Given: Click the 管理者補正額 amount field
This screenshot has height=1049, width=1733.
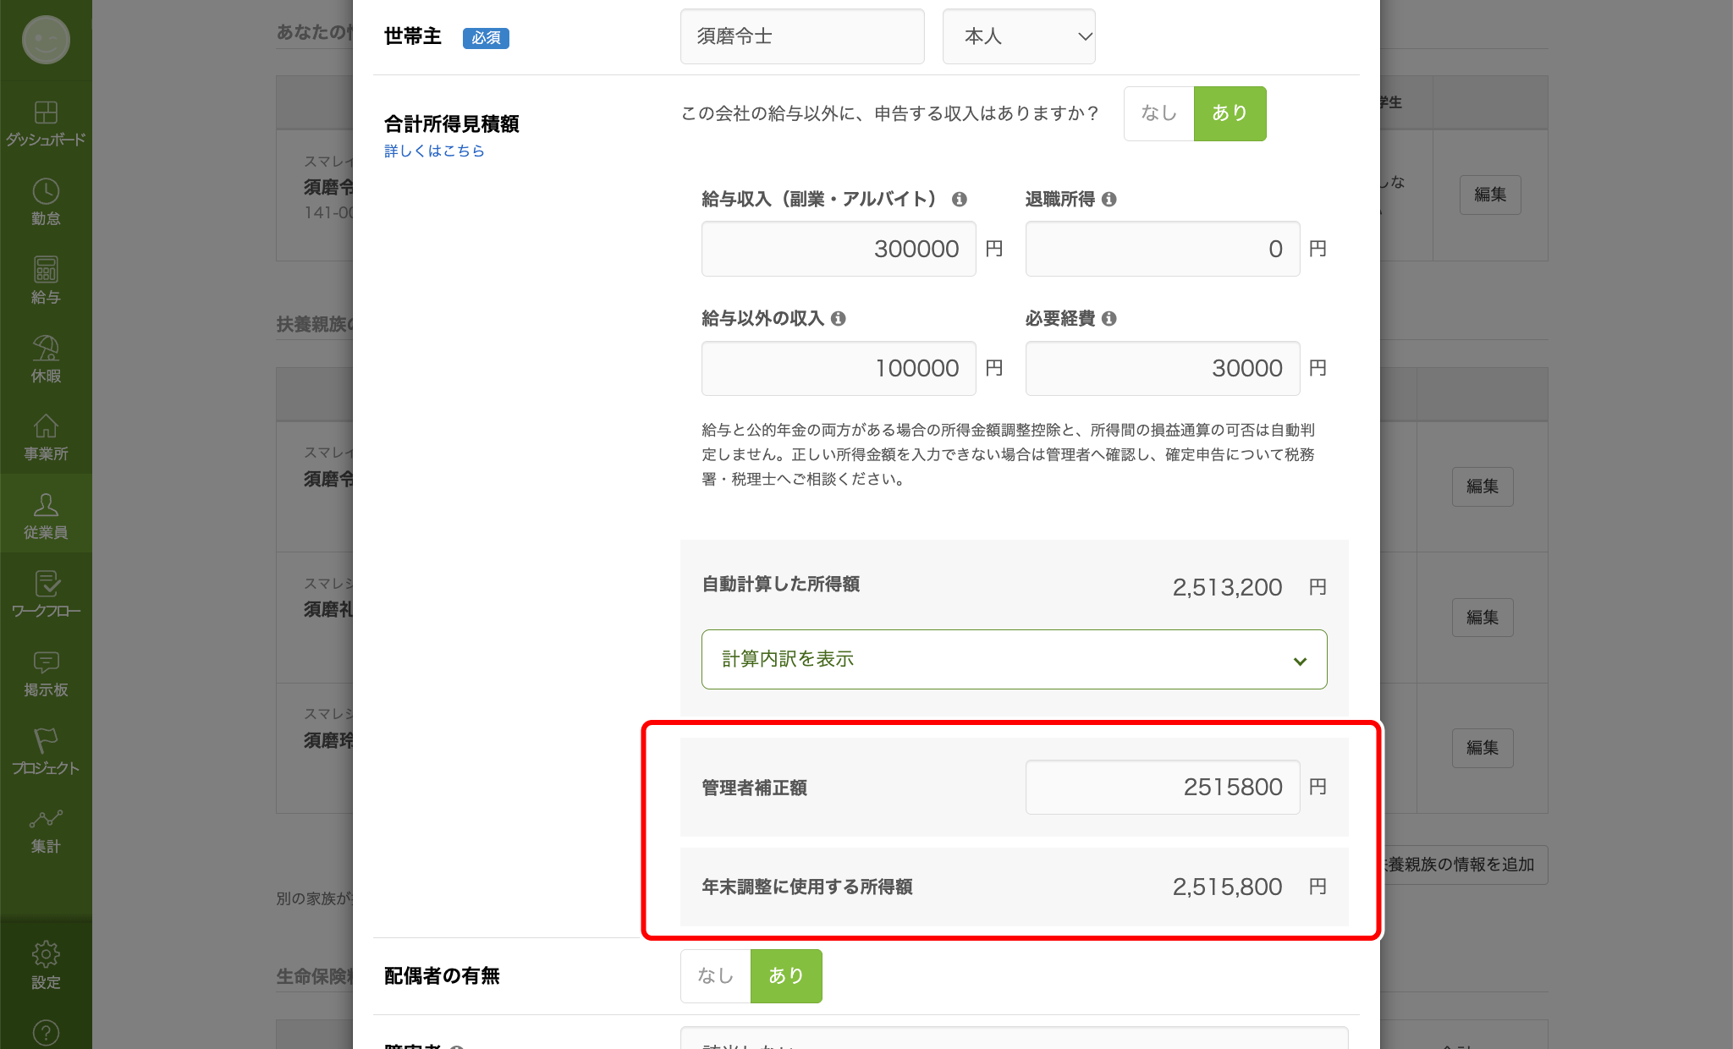Looking at the screenshot, I should click(x=1163, y=788).
